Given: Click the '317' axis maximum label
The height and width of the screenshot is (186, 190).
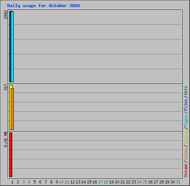Looking at the screenshot, I should 6,87.
